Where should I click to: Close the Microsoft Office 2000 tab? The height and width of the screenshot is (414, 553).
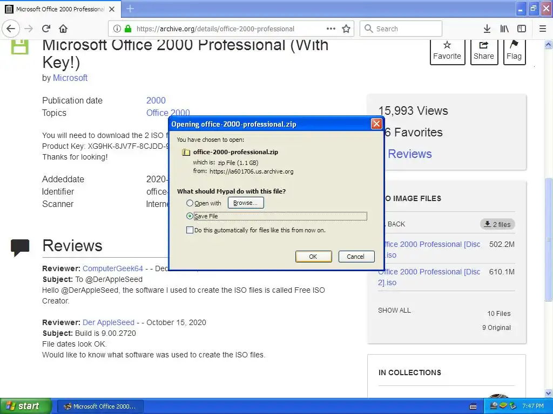tap(112, 9)
